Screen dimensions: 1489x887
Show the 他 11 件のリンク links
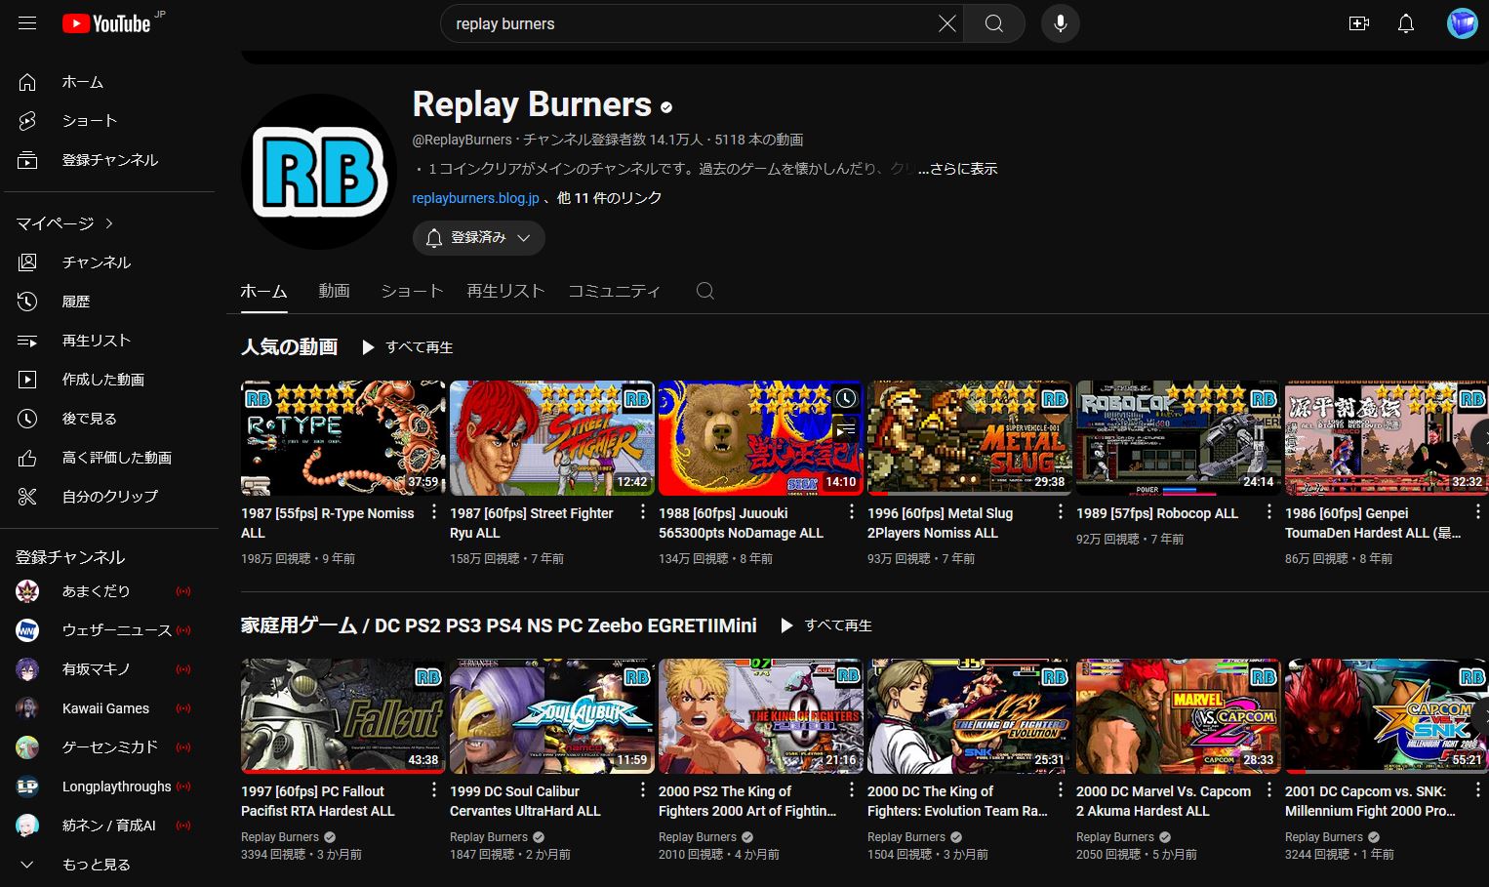point(609,198)
